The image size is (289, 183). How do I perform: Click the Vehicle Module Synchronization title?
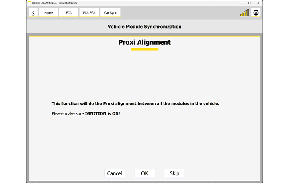[x=144, y=27]
